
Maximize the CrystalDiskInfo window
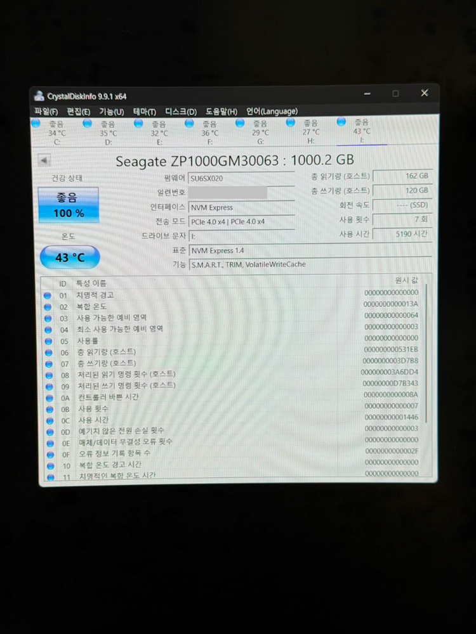pyautogui.click(x=395, y=93)
